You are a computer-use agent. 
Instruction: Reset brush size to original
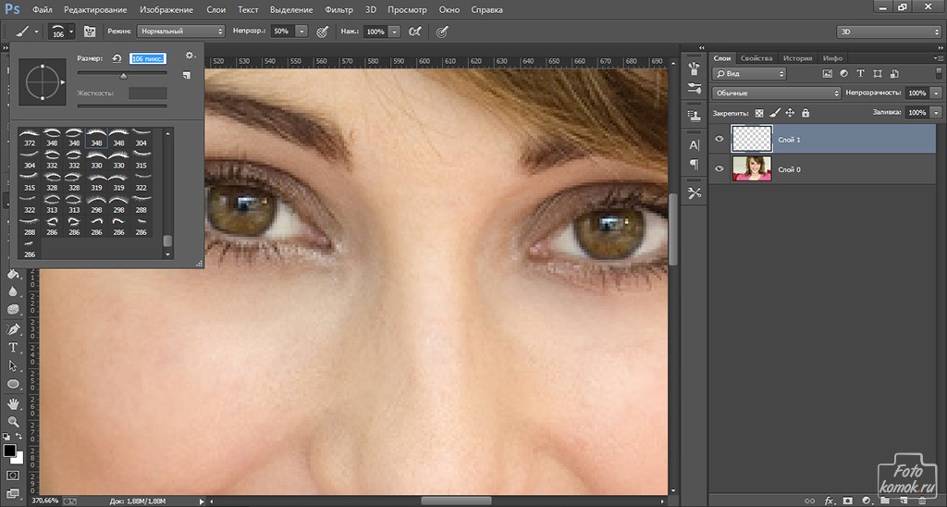pos(117,58)
